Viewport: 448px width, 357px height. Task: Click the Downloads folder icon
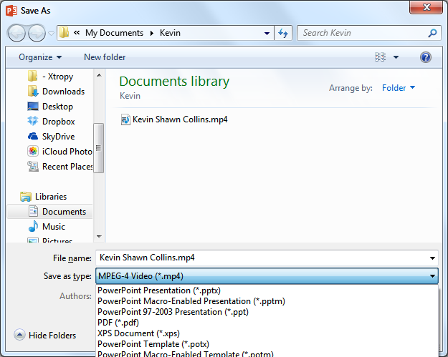coord(33,92)
